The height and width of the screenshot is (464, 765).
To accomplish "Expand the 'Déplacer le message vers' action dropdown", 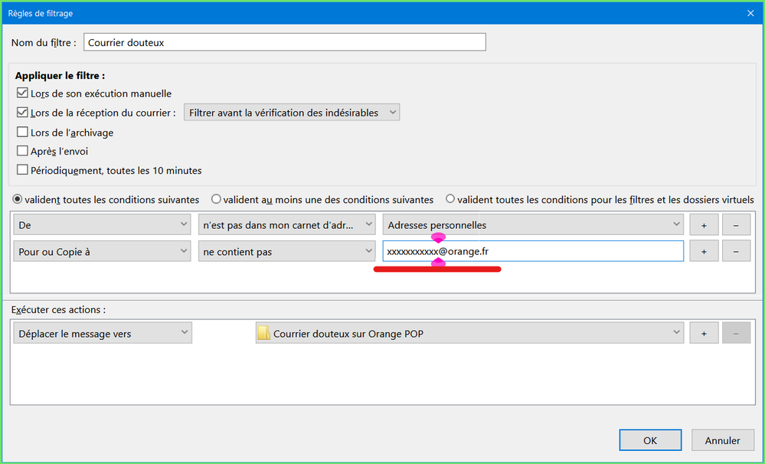I will tap(103, 333).
